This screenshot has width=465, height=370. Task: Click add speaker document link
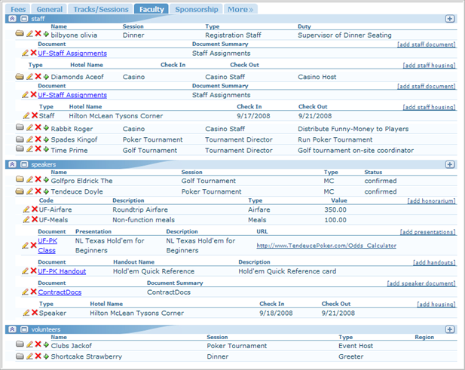421,283
